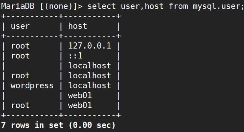Image resolution: width=244 pixels, height=132 pixels.
Task: Click the 127.0.0.1 host value
Action: coord(90,46)
